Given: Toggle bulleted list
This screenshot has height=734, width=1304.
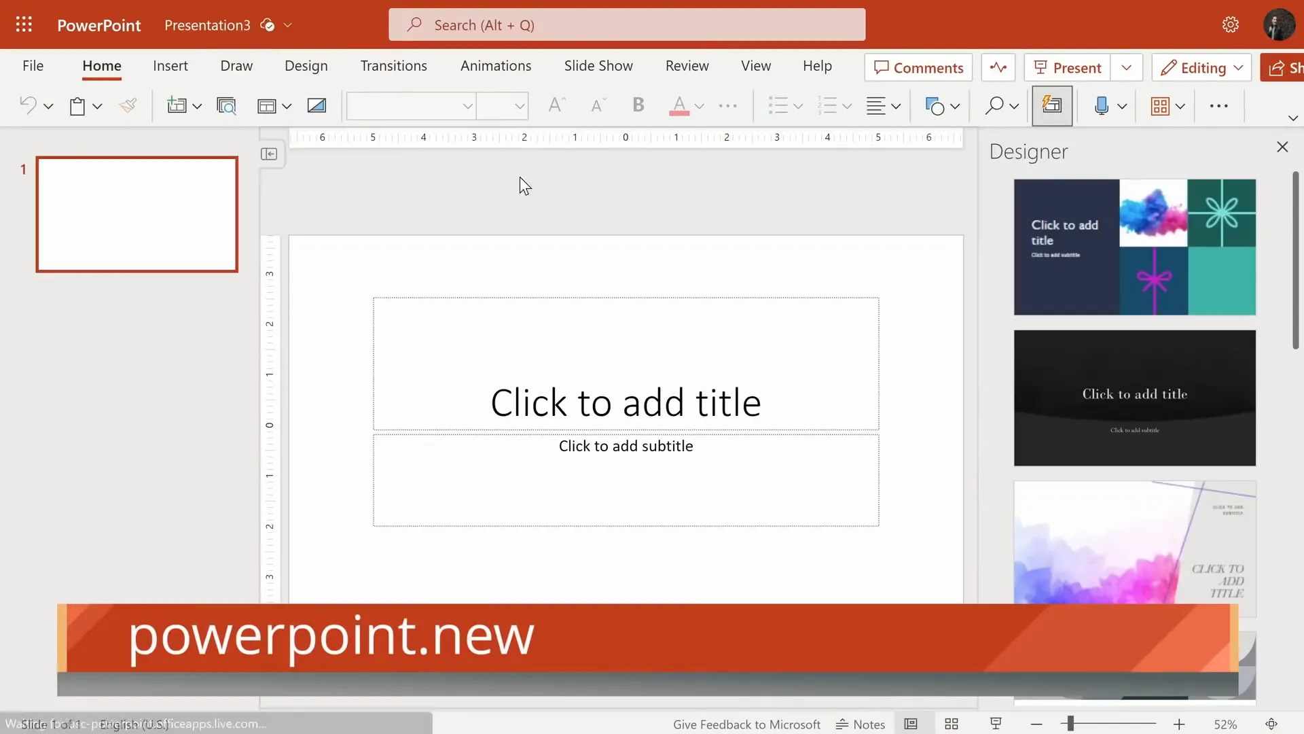Looking at the screenshot, I should tap(778, 105).
